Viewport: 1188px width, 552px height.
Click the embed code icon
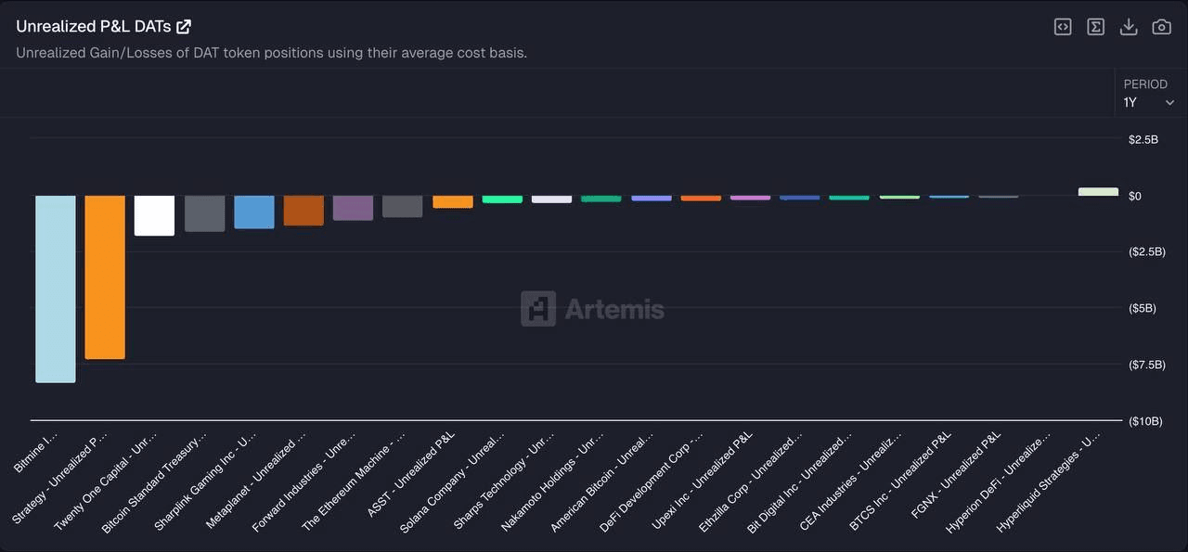1063,27
